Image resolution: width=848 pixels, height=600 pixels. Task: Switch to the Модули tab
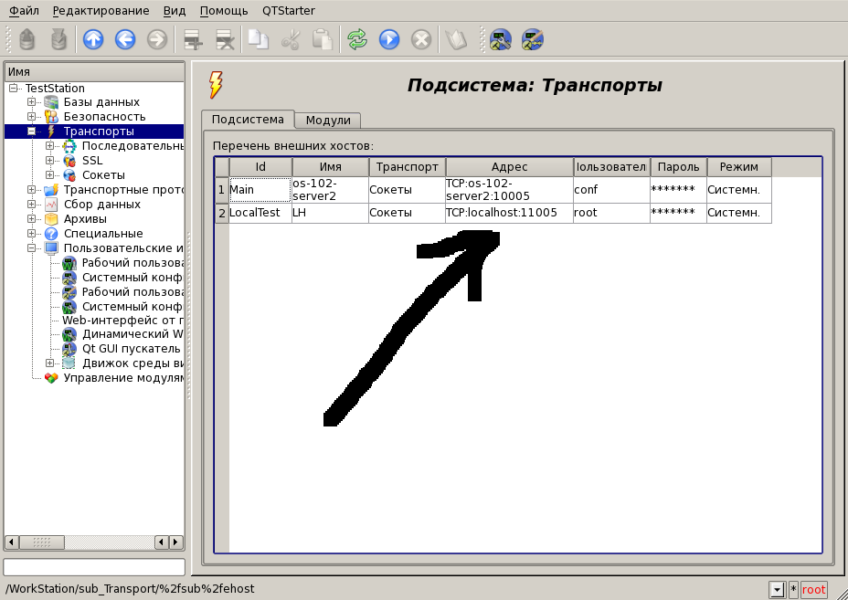click(328, 121)
